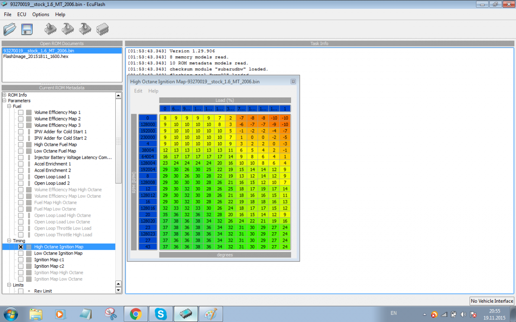Select FlashImage_20151811_1600.hex document
The height and width of the screenshot is (322, 516).
point(36,56)
